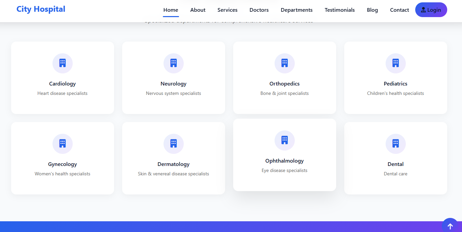This screenshot has width=462, height=232.
Task: Open the Services nav link
Action: click(x=227, y=10)
